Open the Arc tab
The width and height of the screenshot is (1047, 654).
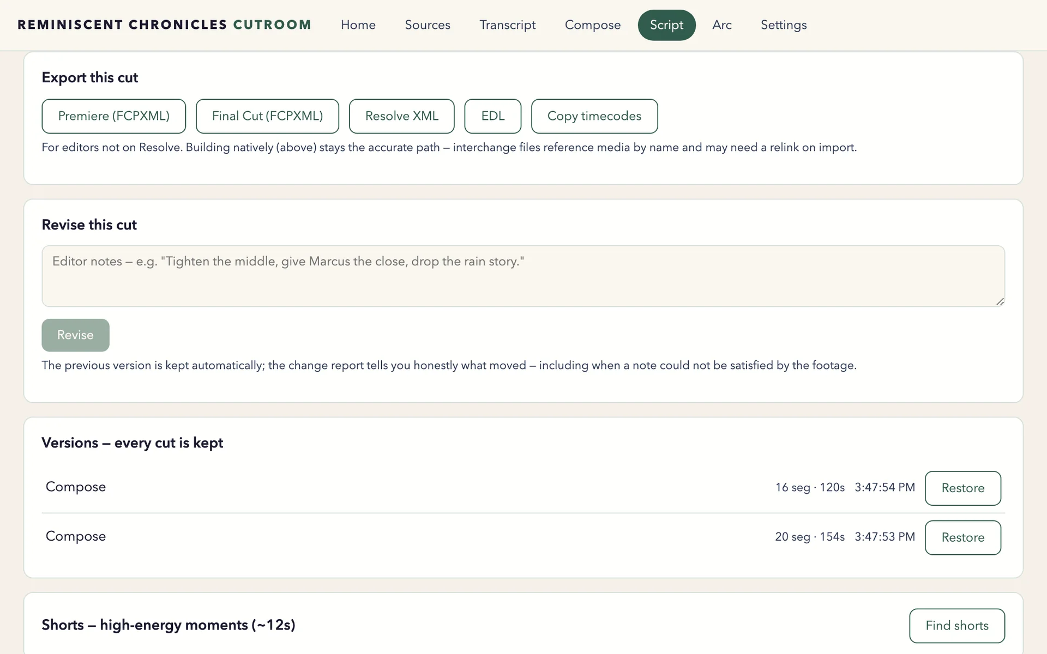click(721, 25)
